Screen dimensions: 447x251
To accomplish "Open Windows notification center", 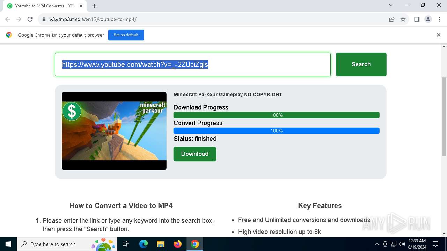I will click(435, 244).
